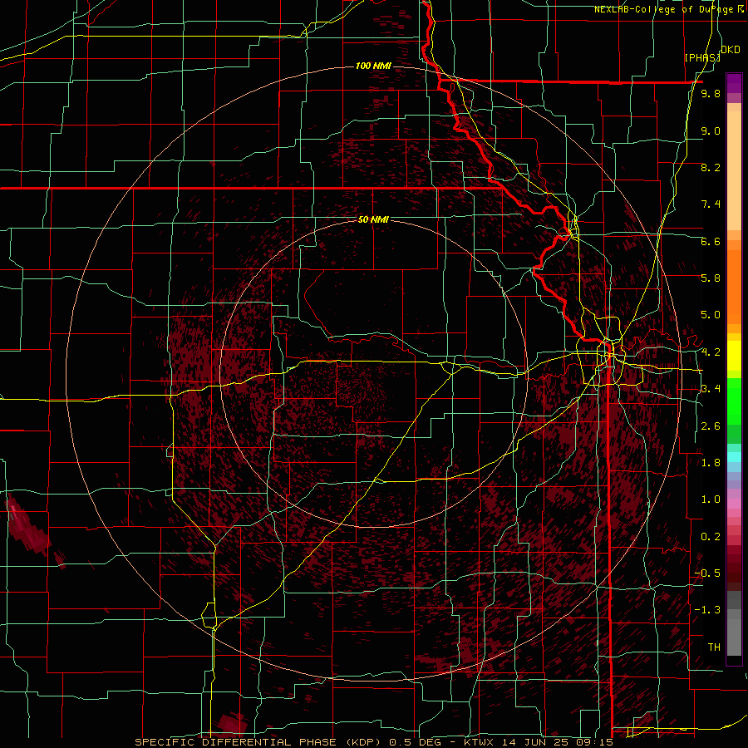Click the "0.5 DEG" elevation text in the caption

tap(415, 742)
